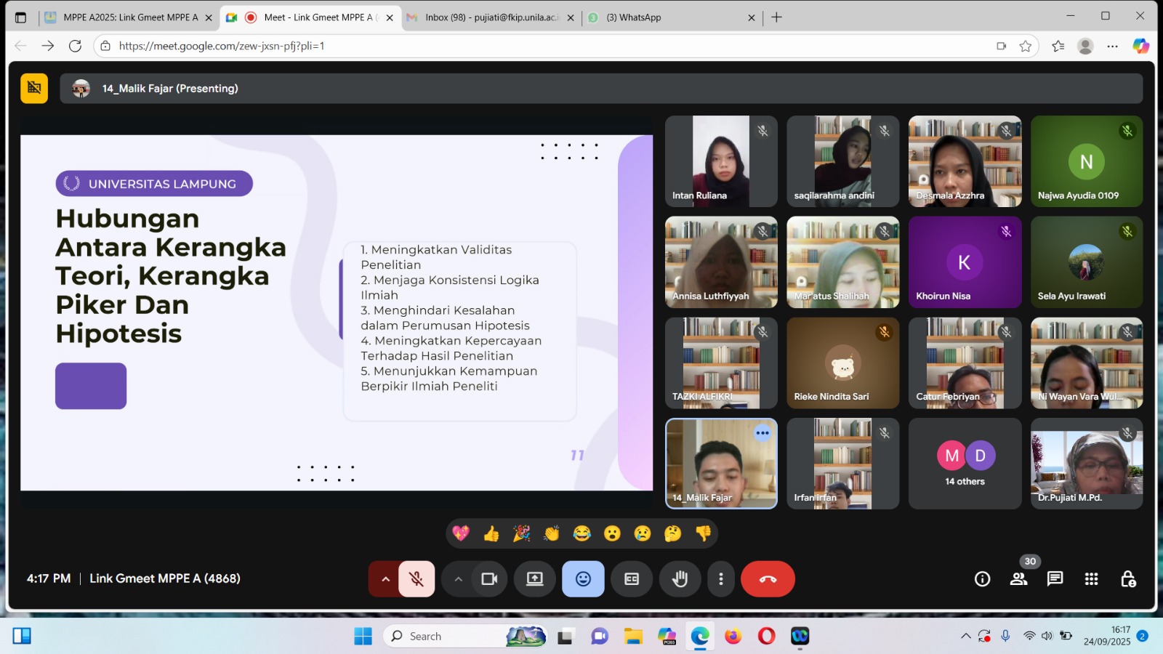The image size is (1163, 654).
Task: Unmute the microphone
Action: pos(416,579)
